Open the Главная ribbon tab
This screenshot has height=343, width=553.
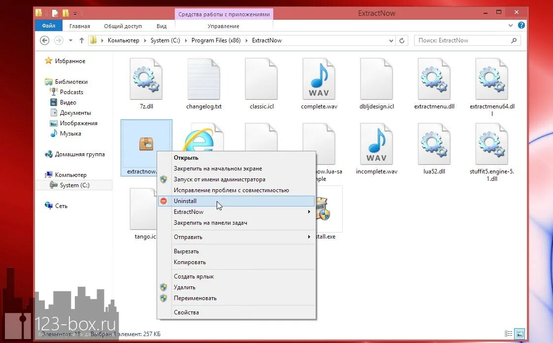[80, 26]
